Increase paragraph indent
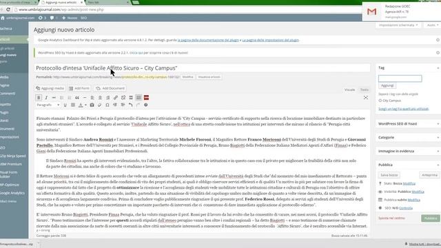Image resolution: width=441 pixels, height=248 pixels. point(123,105)
